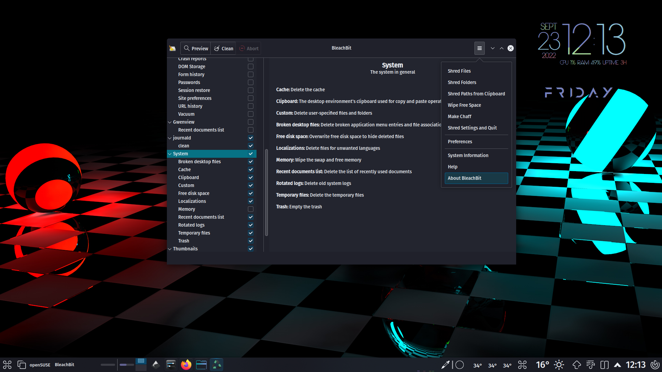Maximize BleachBit with the up chevron

click(x=502, y=48)
